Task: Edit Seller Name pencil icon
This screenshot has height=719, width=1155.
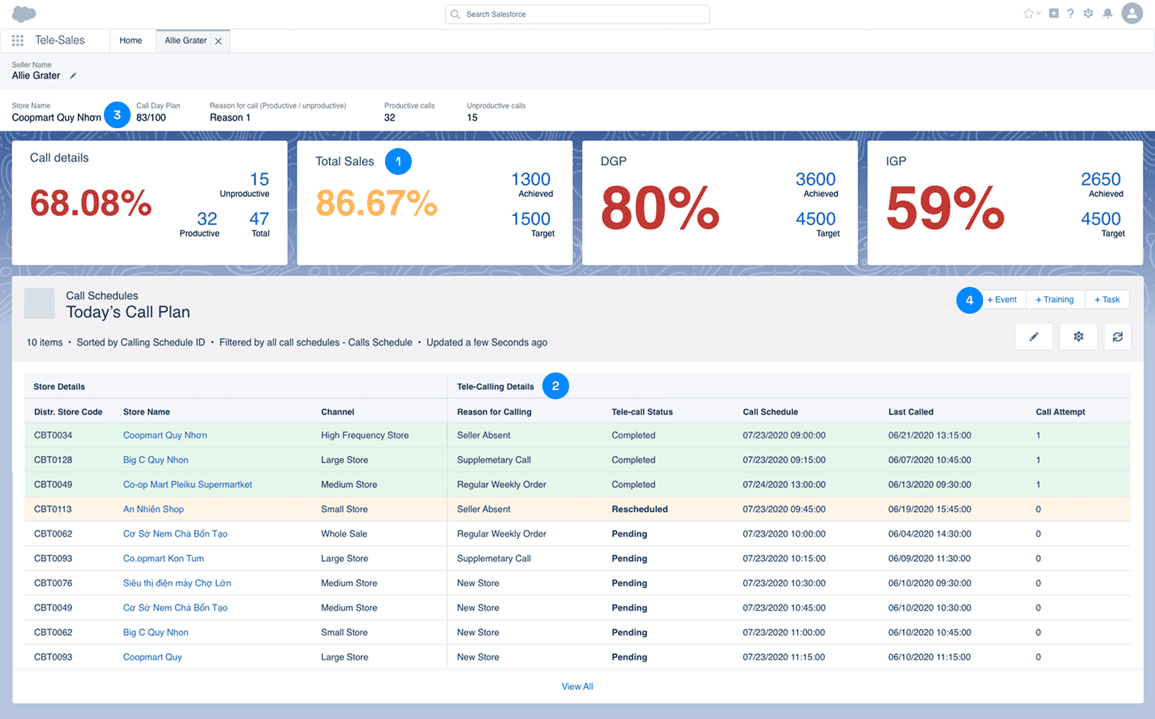Action: click(73, 76)
